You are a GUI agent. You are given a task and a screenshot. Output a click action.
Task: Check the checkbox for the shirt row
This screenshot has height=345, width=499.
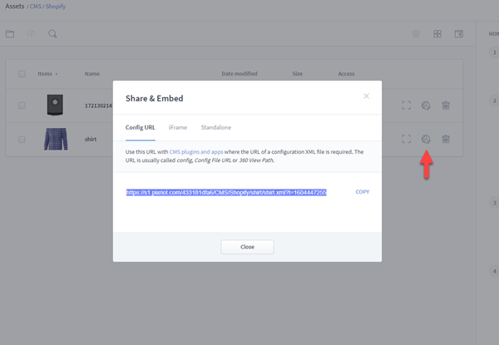click(22, 139)
